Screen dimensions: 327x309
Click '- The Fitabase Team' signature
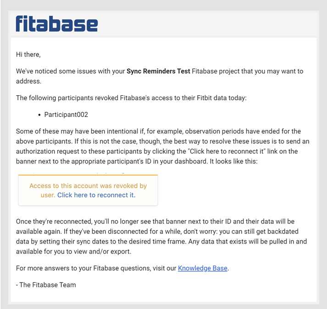[46, 285]
